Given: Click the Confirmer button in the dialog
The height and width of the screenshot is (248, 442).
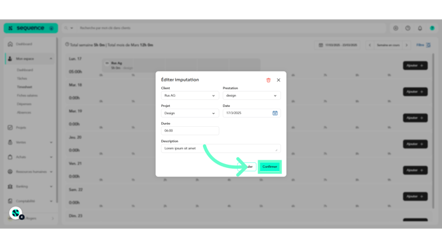Looking at the screenshot, I should coord(269,167).
